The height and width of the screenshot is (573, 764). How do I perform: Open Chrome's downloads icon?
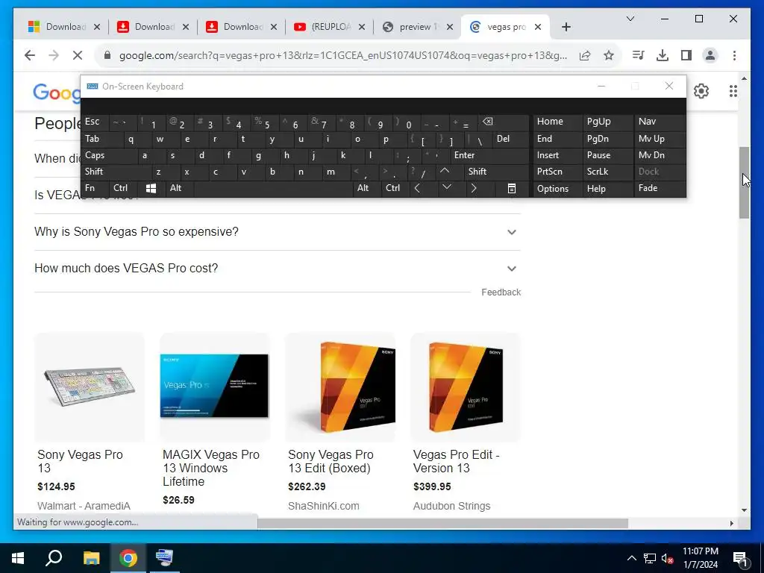coord(663,55)
